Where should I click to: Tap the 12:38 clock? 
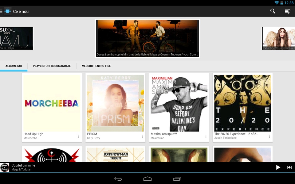pos(289,3)
